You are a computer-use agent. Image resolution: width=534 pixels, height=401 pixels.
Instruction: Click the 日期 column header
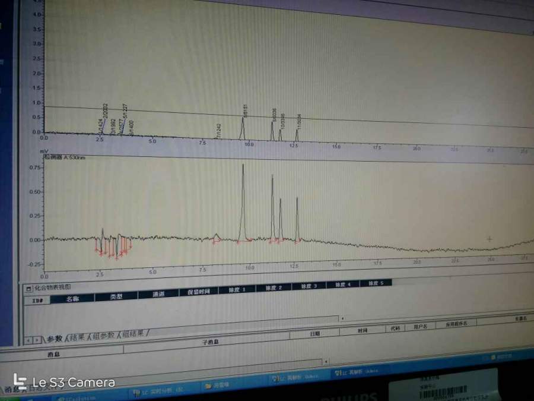[x=314, y=334]
